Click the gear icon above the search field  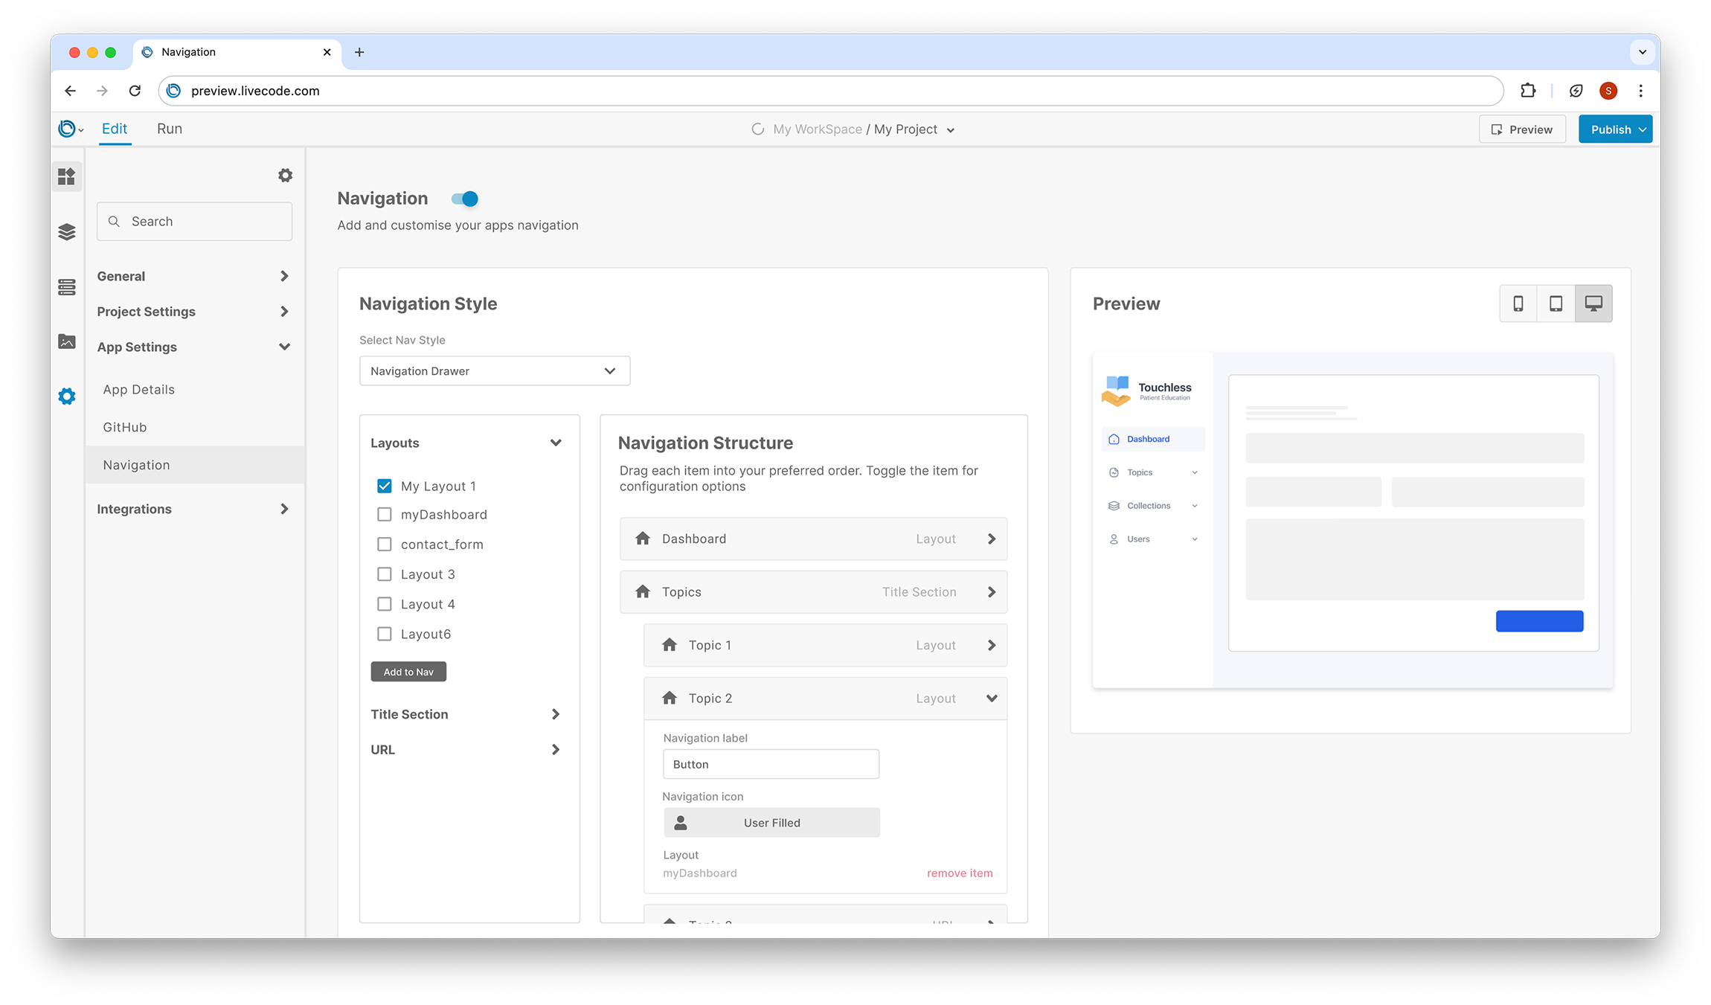pyautogui.click(x=285, y=176)
